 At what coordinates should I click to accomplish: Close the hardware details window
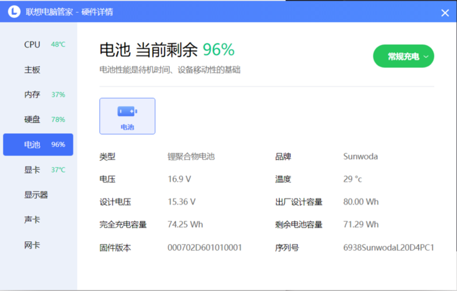click(x=445, y=13)
